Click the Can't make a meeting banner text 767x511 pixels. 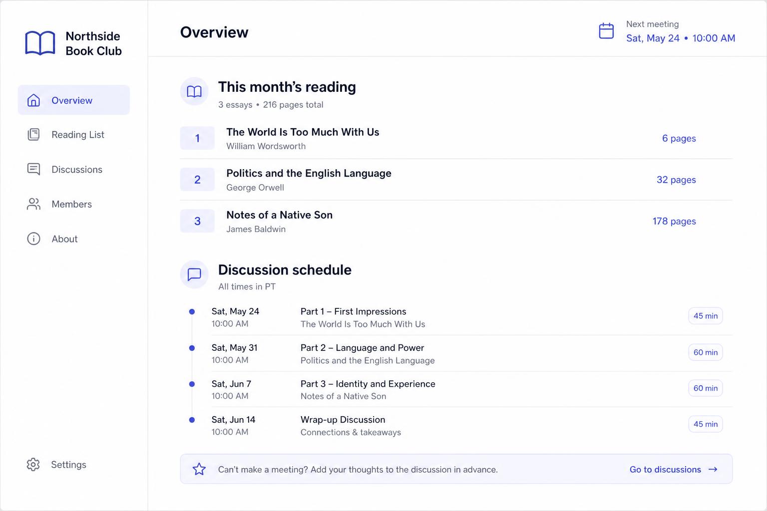(358, 470)
